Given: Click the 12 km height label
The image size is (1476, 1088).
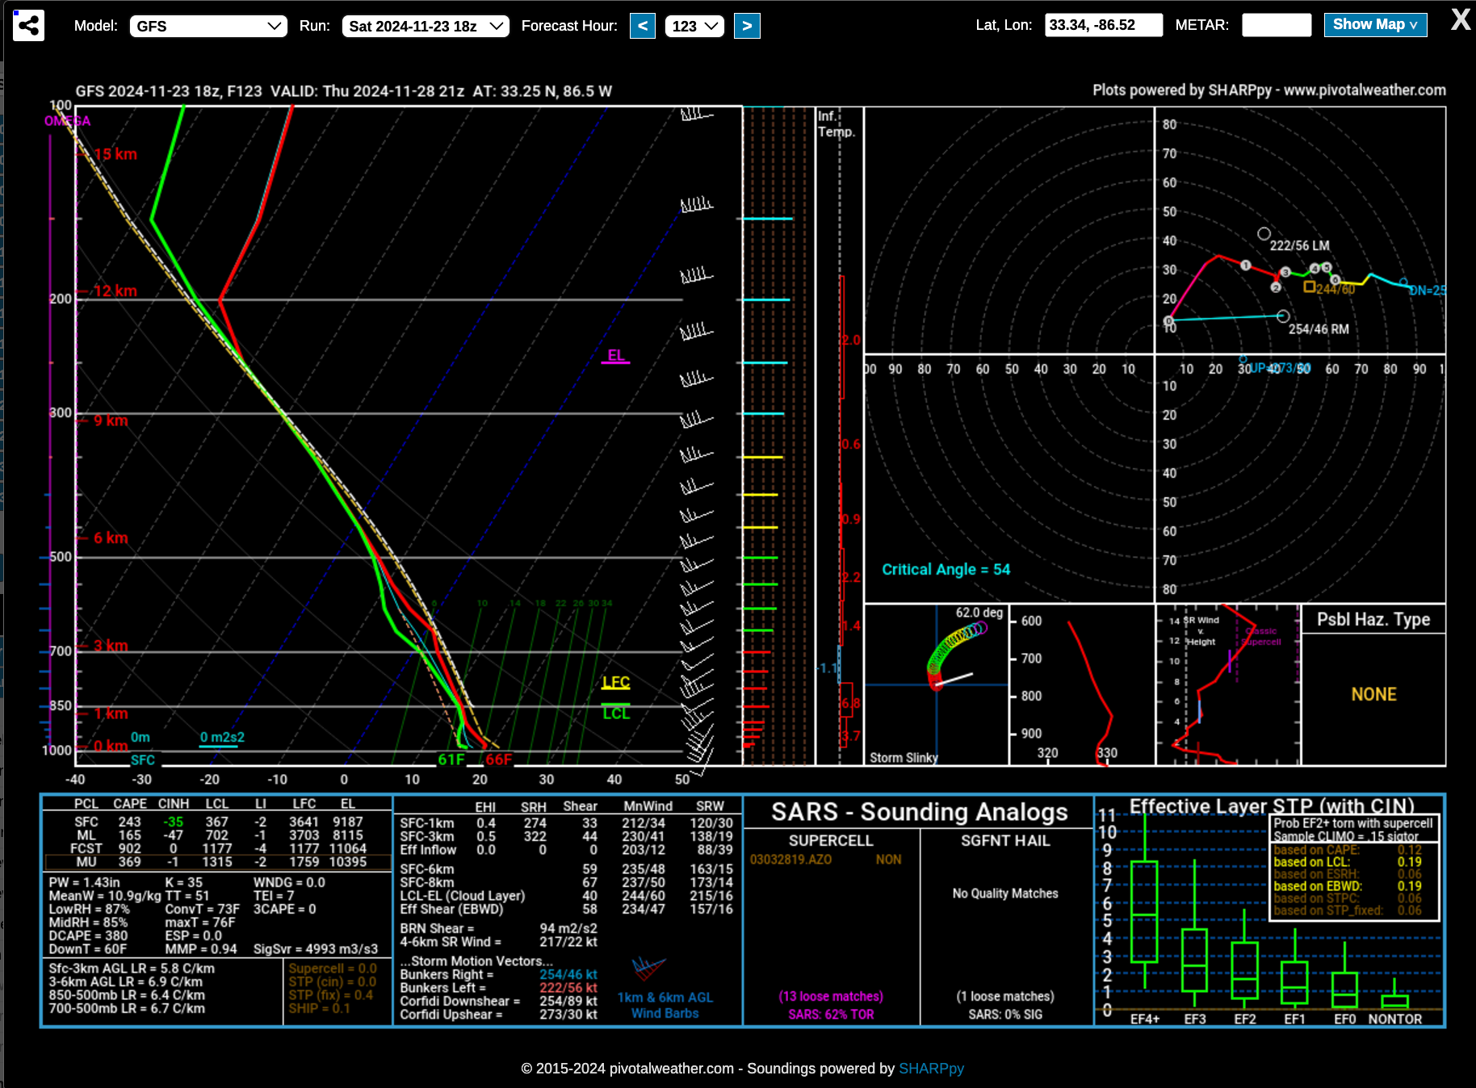Looking at the screenshot, I should pos(115,291).
